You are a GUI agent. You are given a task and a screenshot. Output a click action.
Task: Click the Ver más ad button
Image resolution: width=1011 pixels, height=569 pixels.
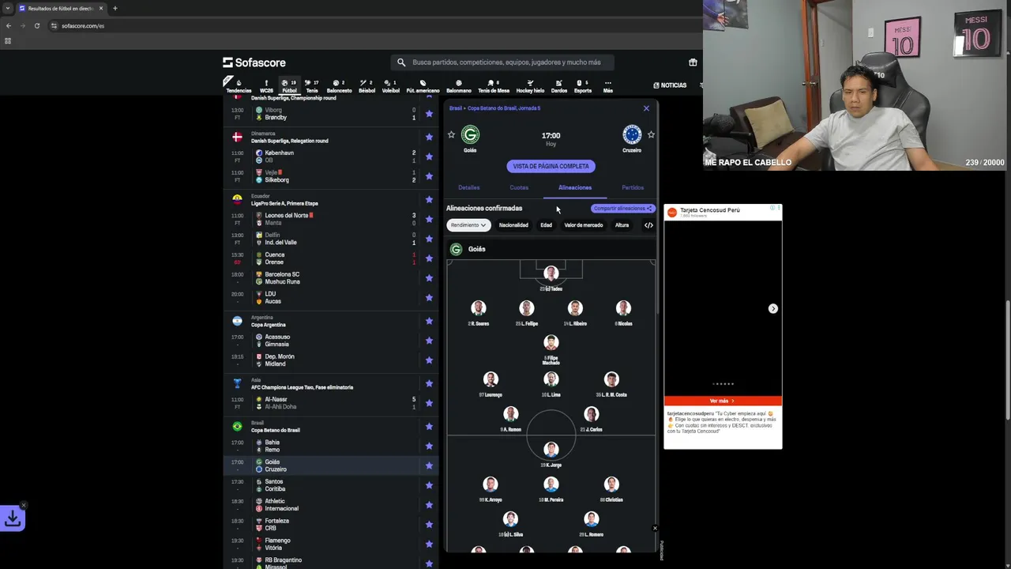tap(723, 401)
